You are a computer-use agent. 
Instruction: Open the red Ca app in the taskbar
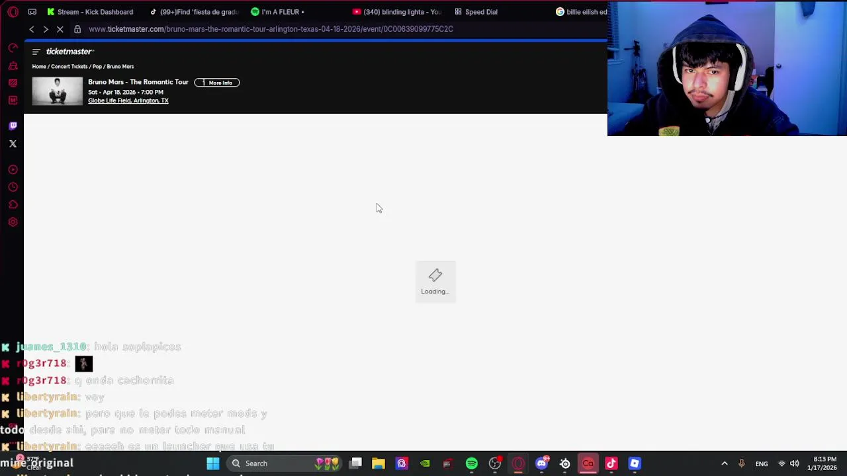588,463
